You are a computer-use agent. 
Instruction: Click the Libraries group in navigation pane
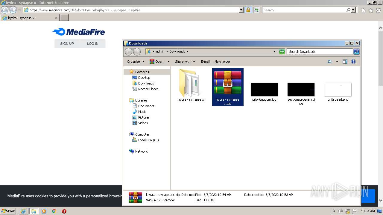(141, 100)
